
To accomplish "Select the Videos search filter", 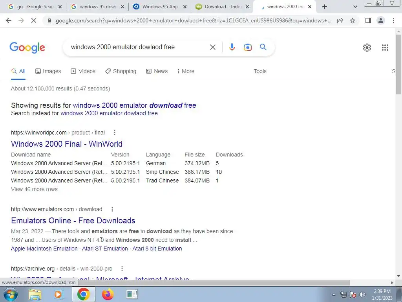I will coord(83,72).
